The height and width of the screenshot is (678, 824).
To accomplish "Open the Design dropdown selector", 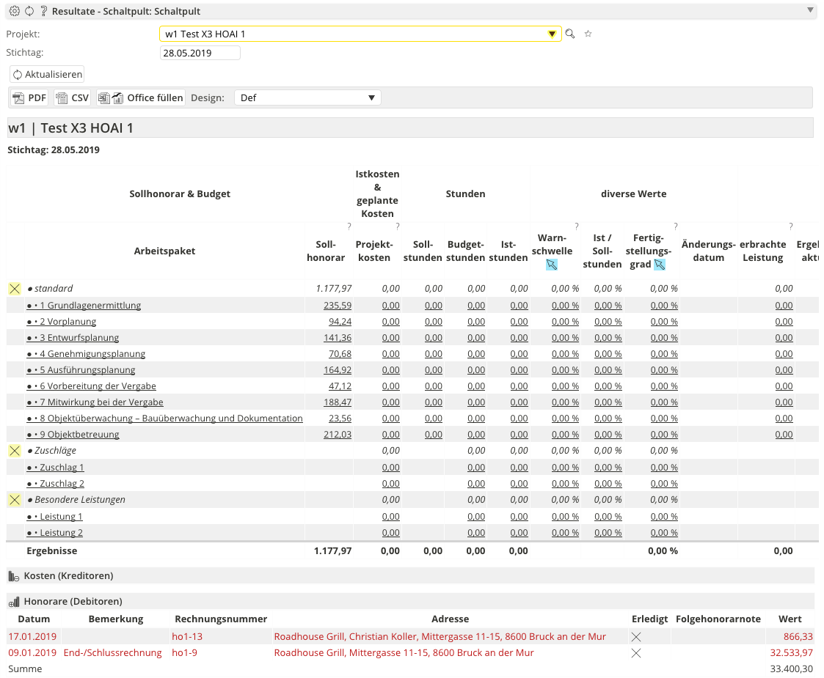I will tap(307, 97).
